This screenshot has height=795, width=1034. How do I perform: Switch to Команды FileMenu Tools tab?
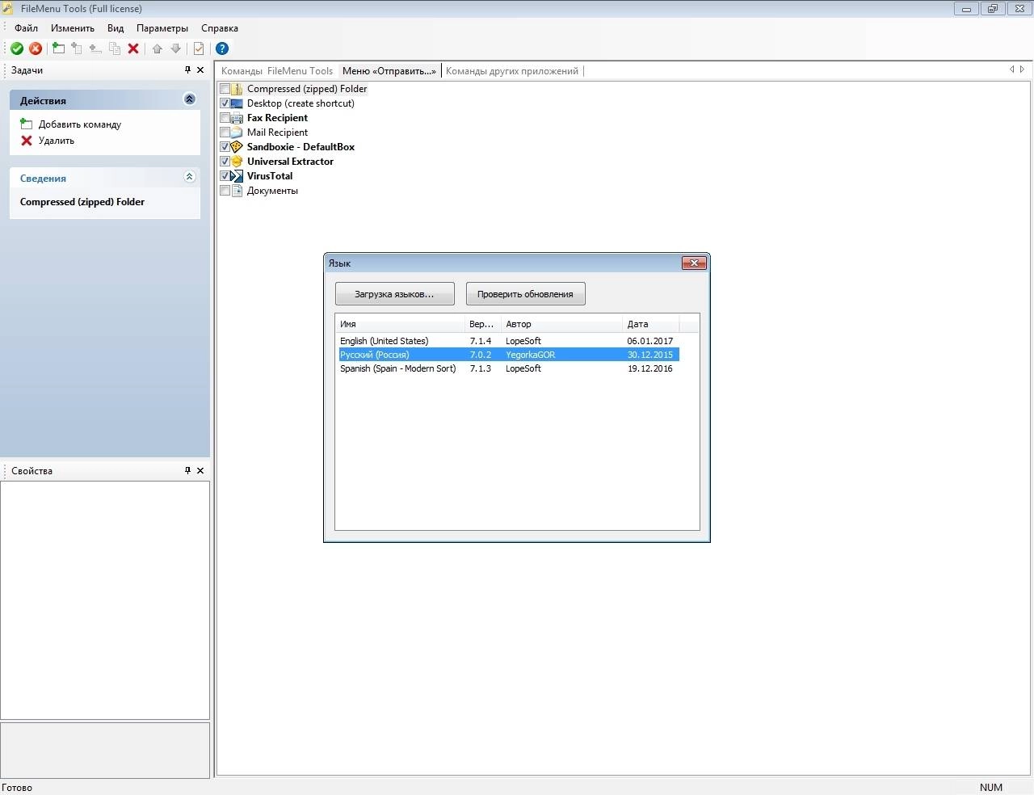(x=277, y=71)
